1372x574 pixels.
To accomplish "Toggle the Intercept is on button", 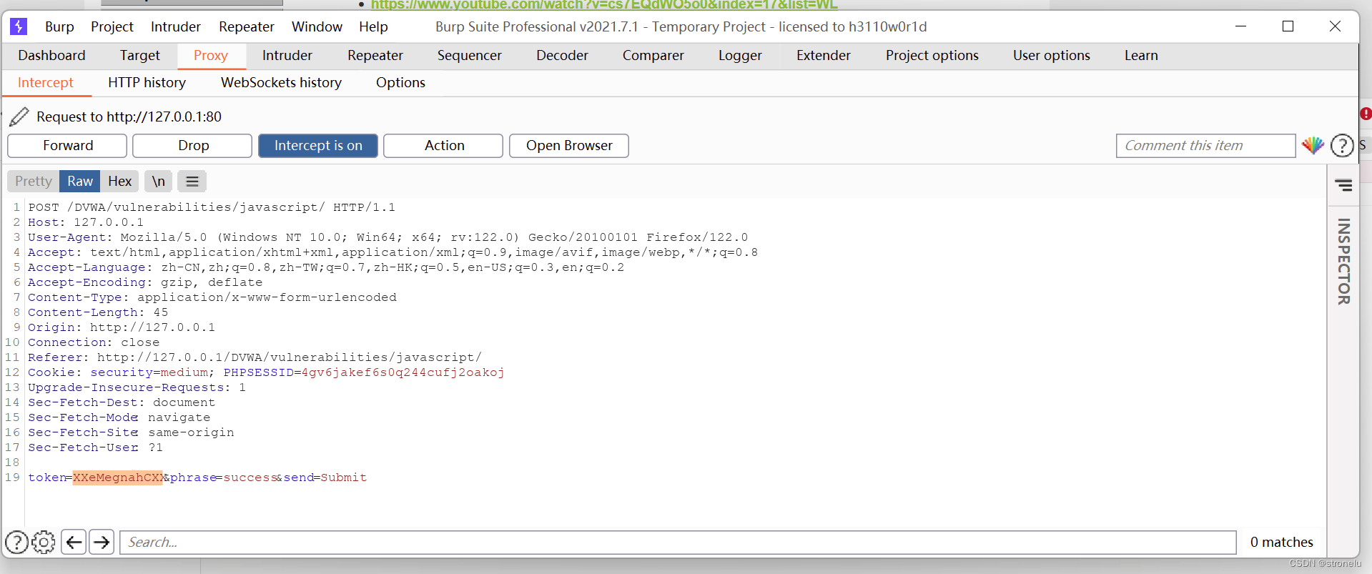I will (318, 146).
